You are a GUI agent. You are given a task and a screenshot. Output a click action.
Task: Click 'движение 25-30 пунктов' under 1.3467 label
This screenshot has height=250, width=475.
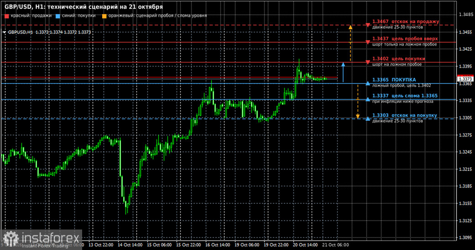[x=397, y=27]
